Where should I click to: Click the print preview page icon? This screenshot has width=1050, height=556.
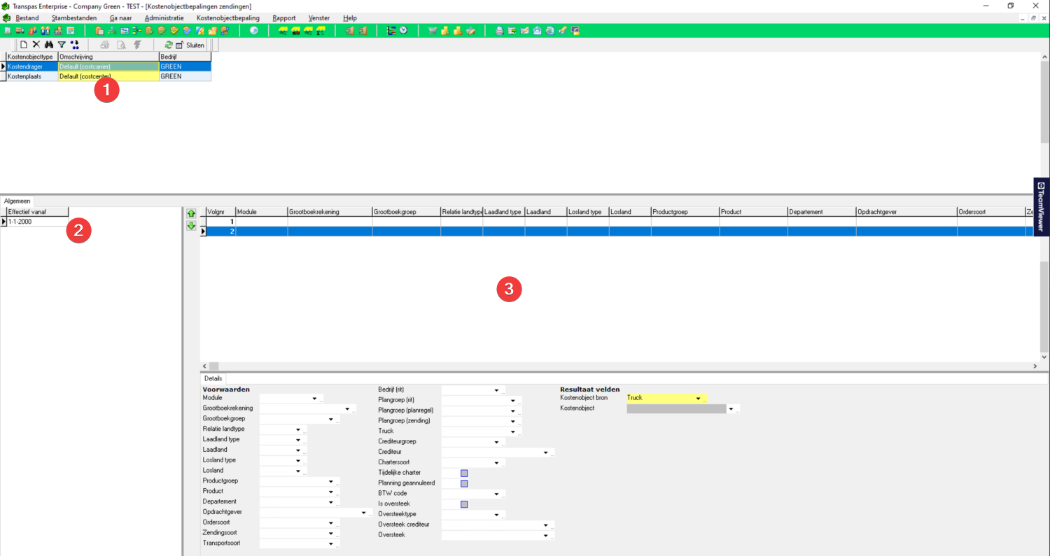(x=121, y=45)
